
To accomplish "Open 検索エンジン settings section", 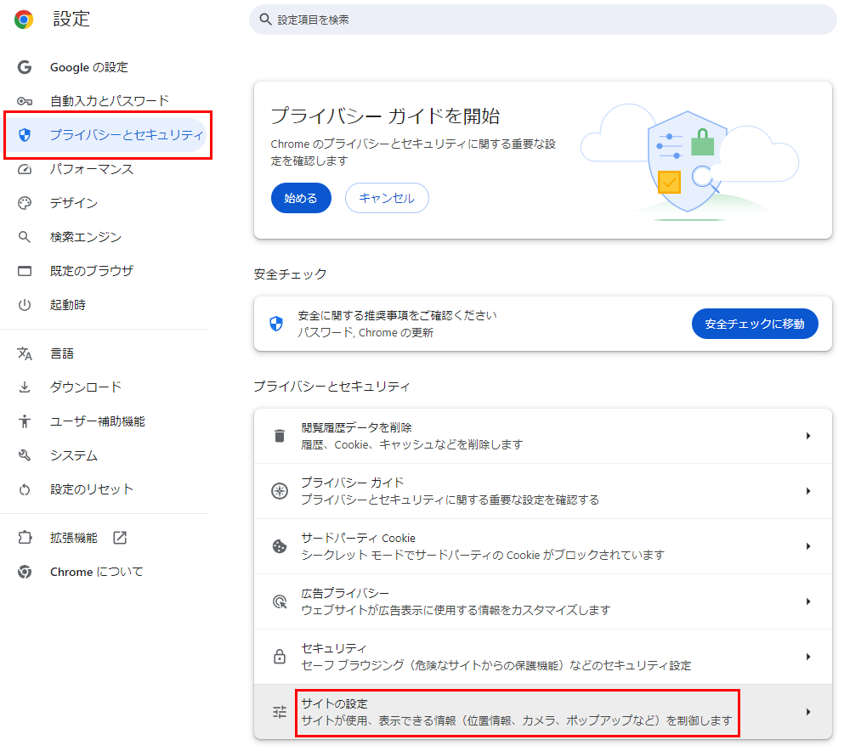I will pyautogui.click(x=86, y=237).
